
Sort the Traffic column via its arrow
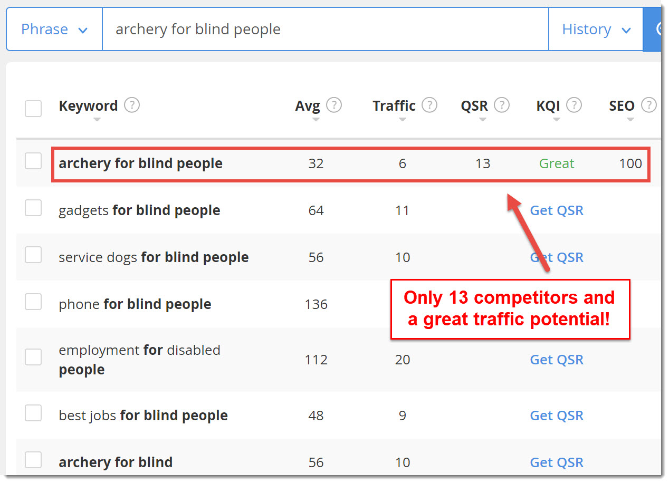[x=403, y=120]
